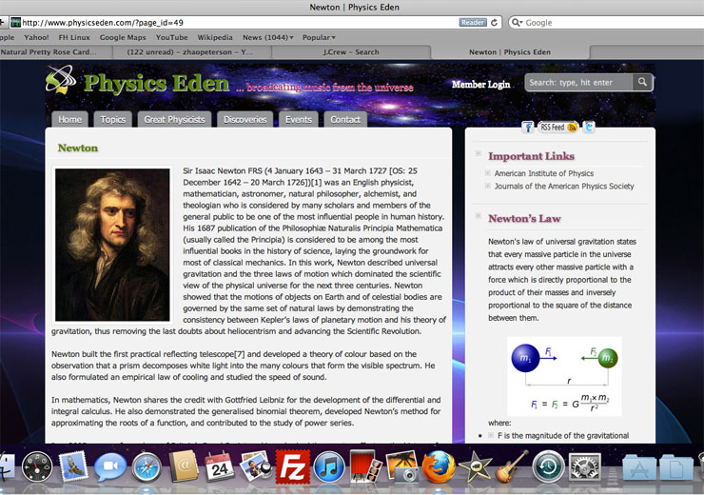This screenshot has width=704, height=495.
Task: Open the Contact navigation tab
Action: [345, 120]
